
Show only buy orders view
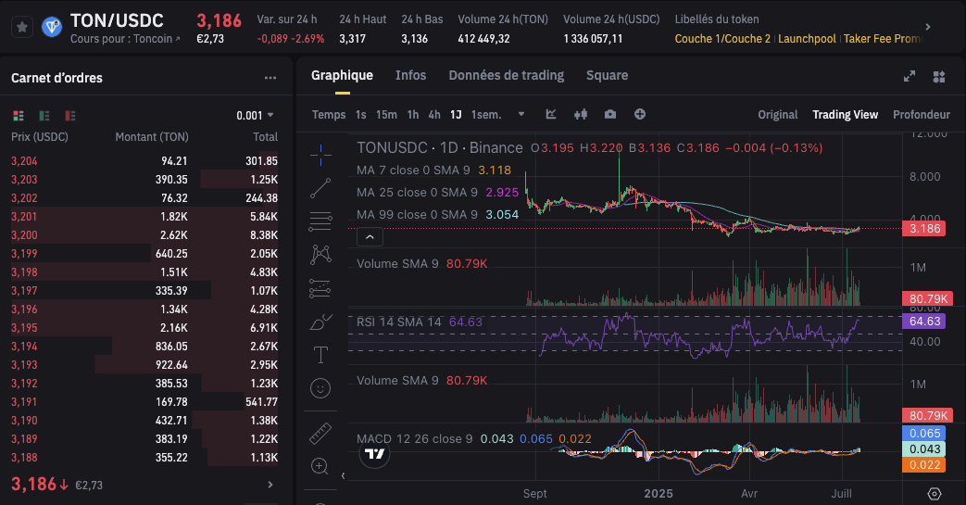pos(44,115)
